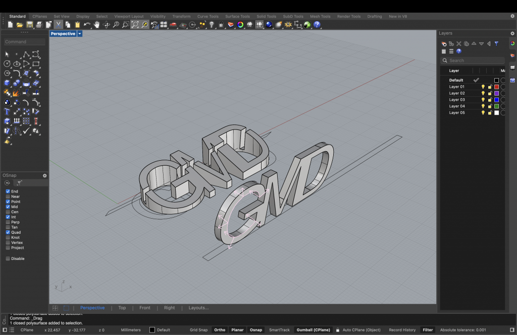This screenshot has width=517, height=335.
Task: Open the Solid Tools toolbar tab
Action: 267,17
